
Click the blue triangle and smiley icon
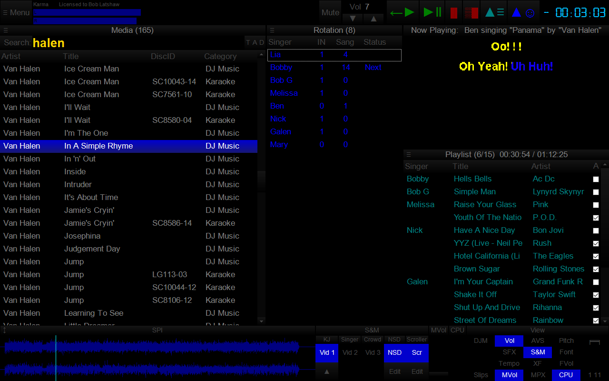click(523, 12)
